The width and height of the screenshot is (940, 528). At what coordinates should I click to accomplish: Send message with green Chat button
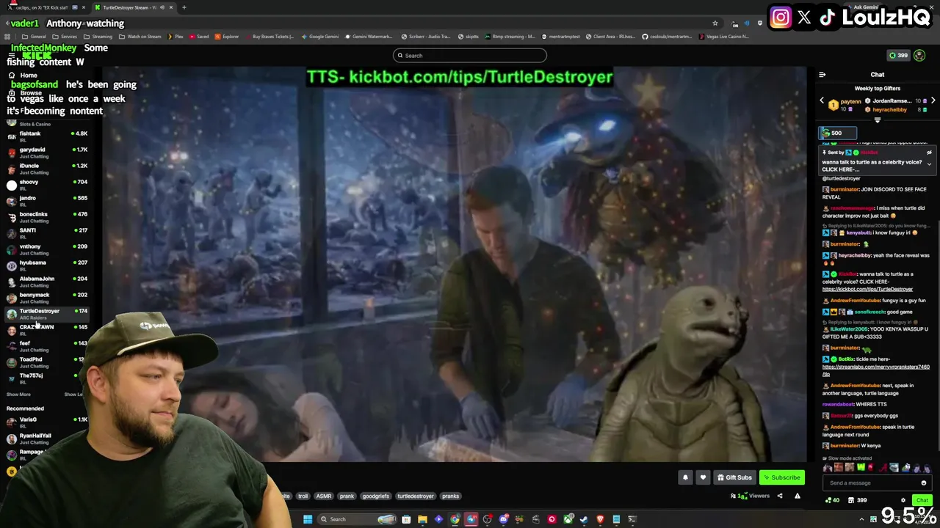pos(922,500)
